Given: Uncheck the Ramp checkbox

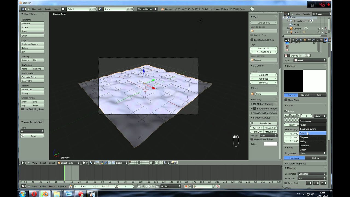Looking at the screenshot, I should coord(286,111).
